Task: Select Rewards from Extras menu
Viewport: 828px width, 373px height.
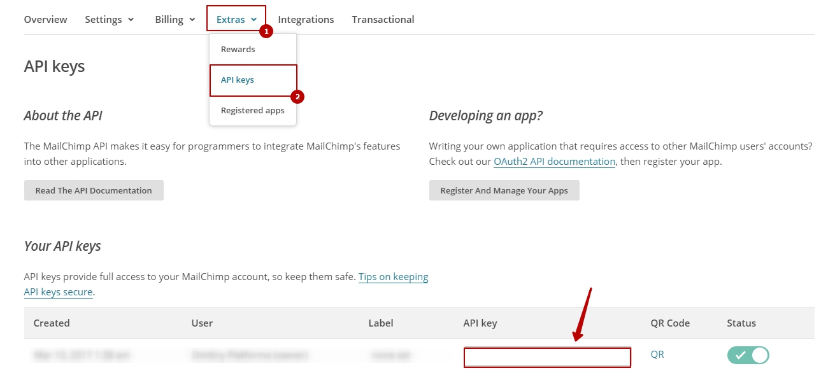Action: pyautogui.click(x=253, y=49)
